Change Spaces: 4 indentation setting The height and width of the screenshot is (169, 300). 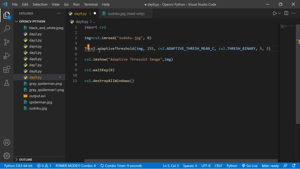(190, 166)
